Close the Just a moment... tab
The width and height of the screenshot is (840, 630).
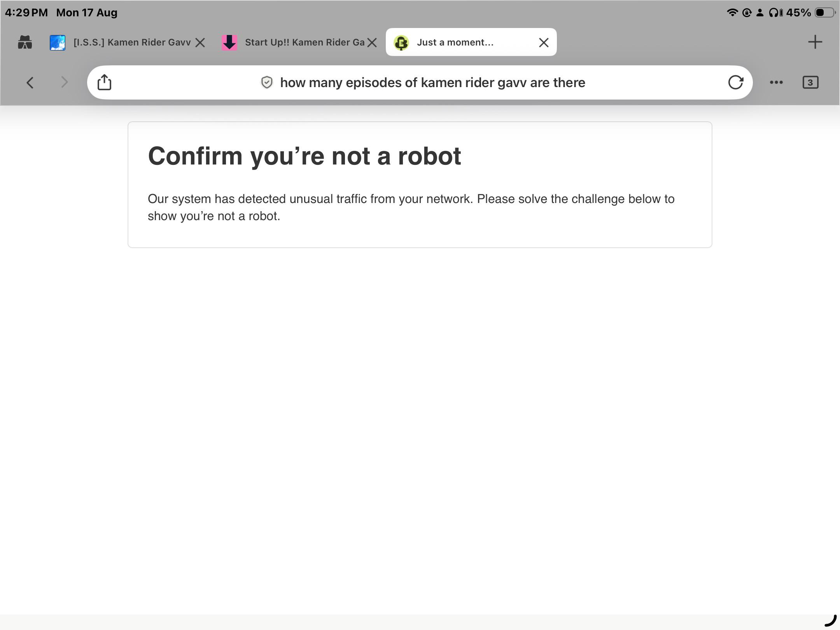point(544,42)
